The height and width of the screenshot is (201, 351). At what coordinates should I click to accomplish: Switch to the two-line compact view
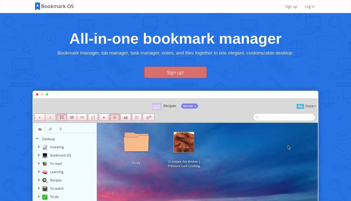tap(82, 117)
